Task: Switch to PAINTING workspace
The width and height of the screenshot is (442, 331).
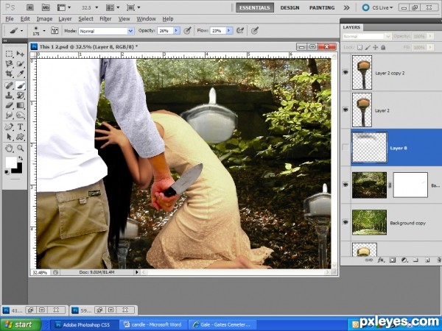Action: click(322, 7)
